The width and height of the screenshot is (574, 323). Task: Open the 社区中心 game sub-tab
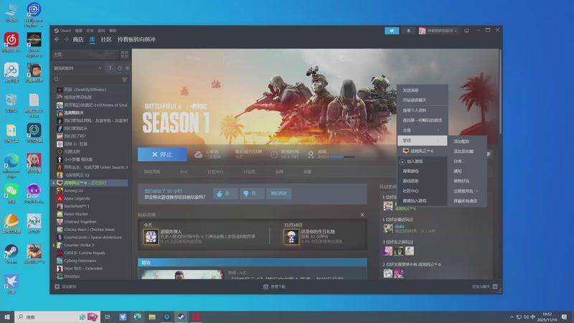[x=215, y=172]
